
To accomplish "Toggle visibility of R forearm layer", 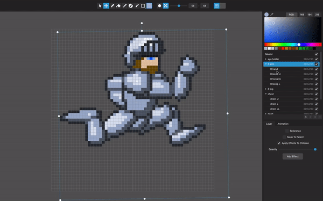I will (x=317, y=79).
